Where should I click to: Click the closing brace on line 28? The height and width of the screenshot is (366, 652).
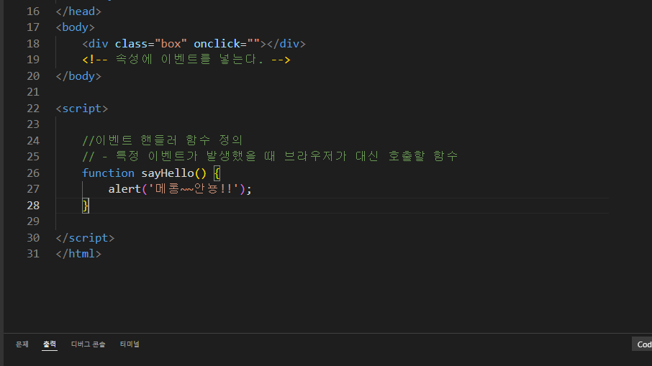pos(86,205)
